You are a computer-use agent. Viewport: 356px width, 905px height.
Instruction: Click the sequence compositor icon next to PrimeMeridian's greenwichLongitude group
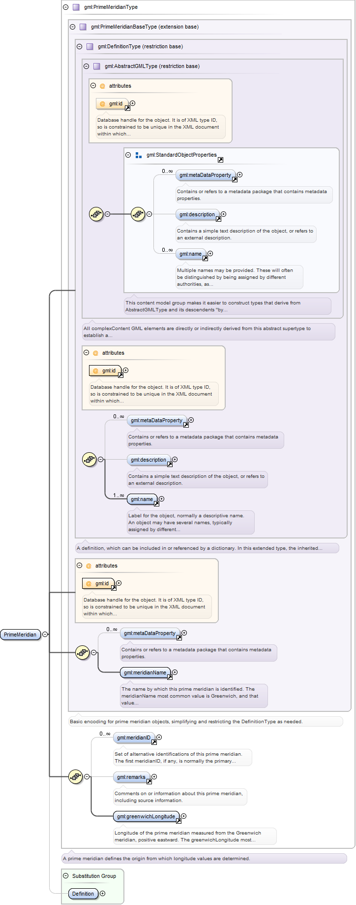[75, 777]
